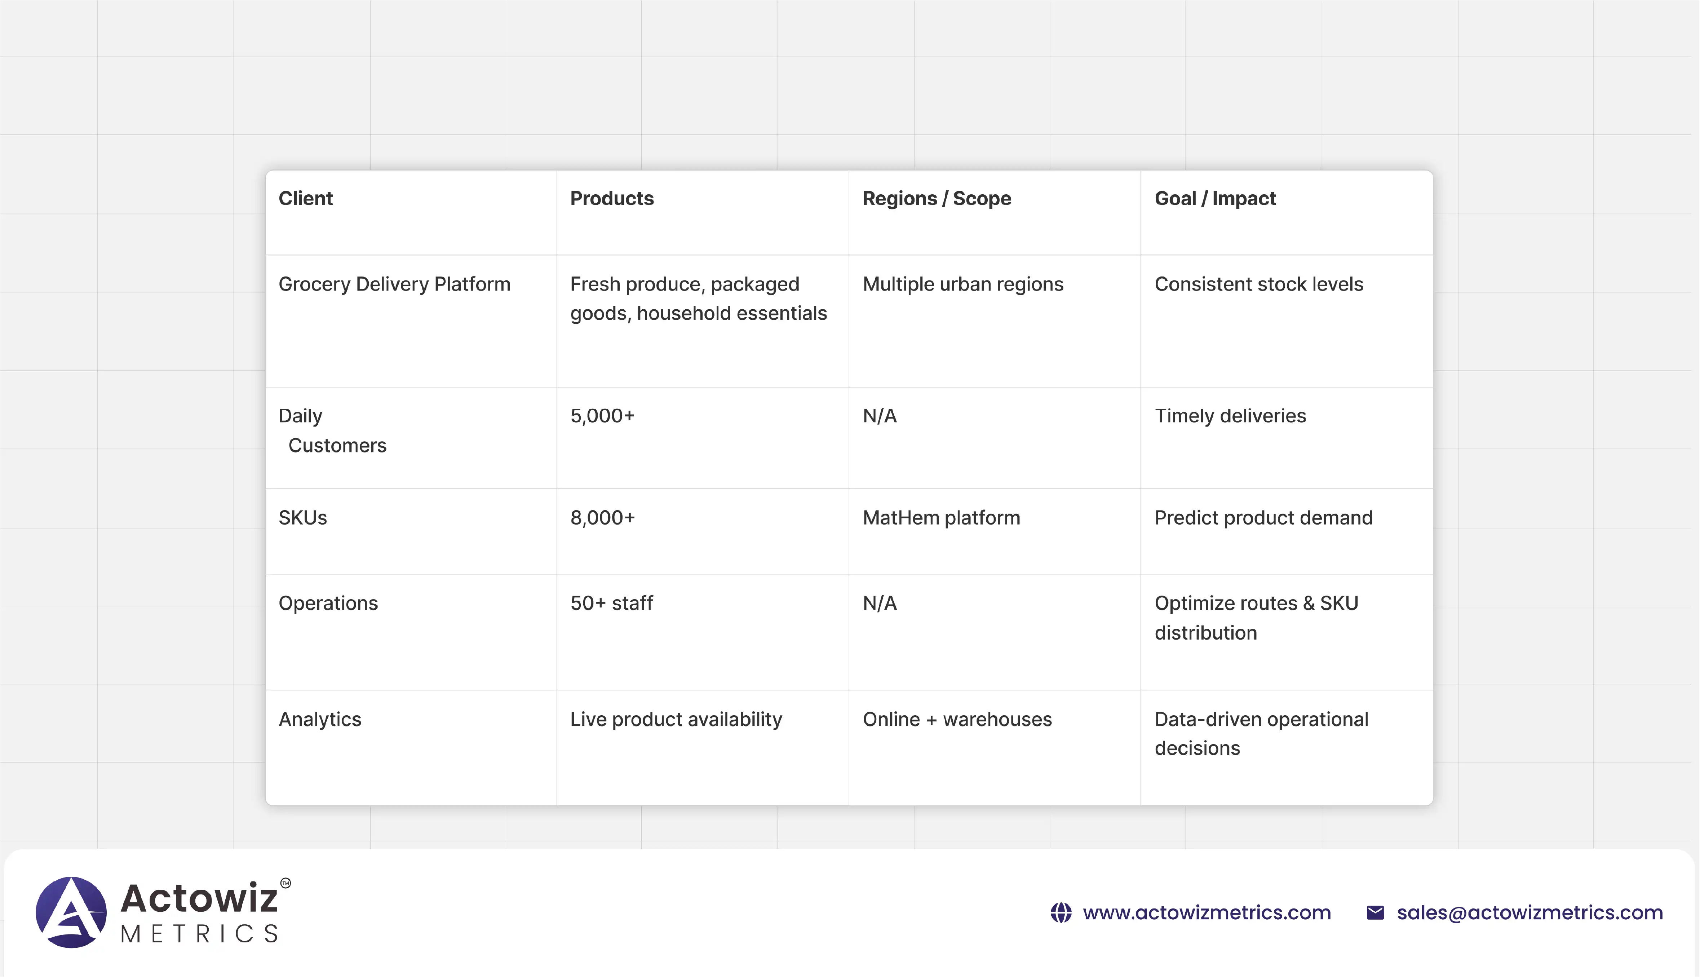Viewport: 1700px width, 977px height.
Task: Click the Data-driven operational decisions cell
Action: tap(1261, 733)
